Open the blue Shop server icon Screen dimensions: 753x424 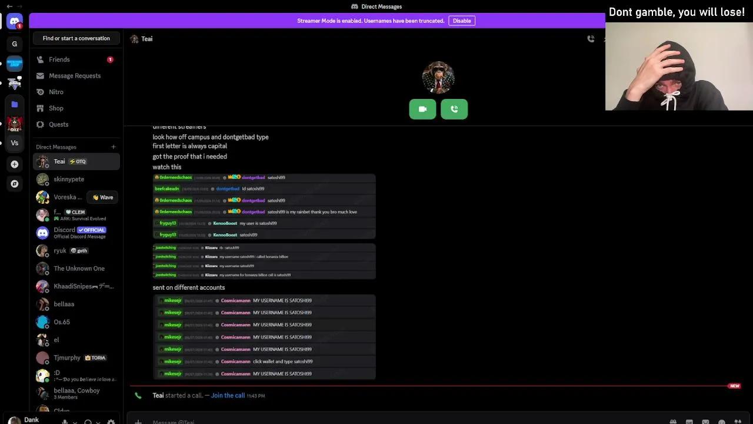[15, 63]
